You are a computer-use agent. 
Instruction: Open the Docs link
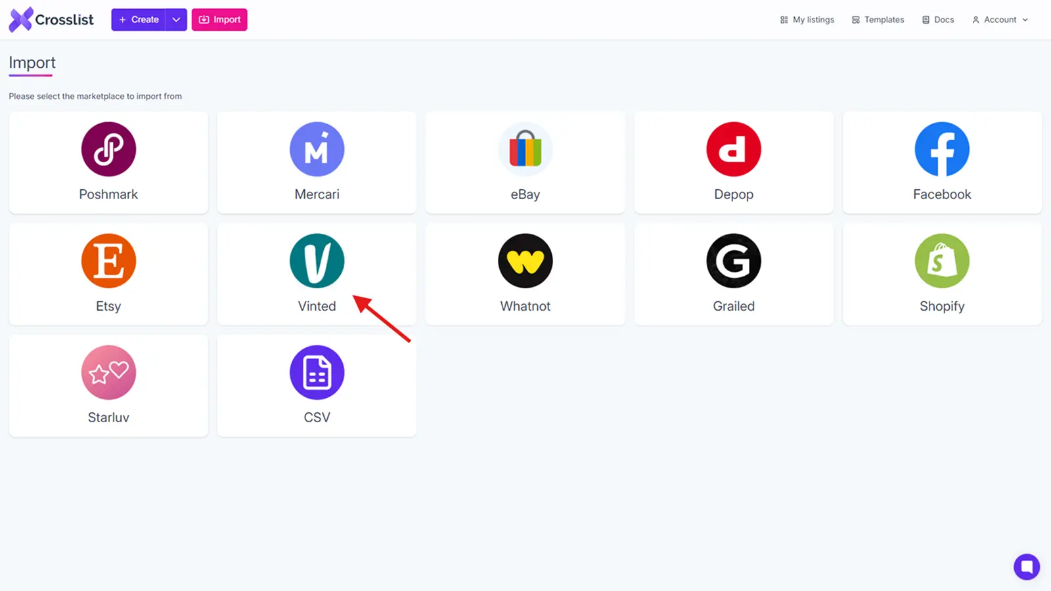937,20
